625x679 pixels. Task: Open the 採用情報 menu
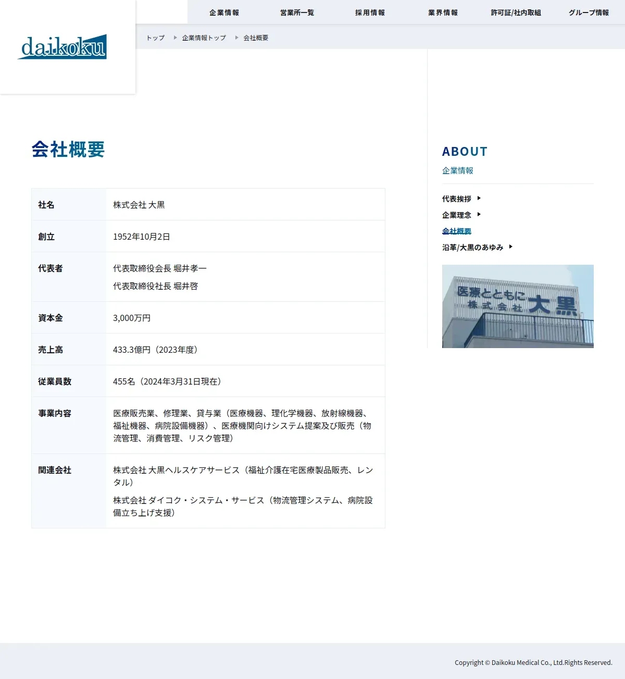370,13
